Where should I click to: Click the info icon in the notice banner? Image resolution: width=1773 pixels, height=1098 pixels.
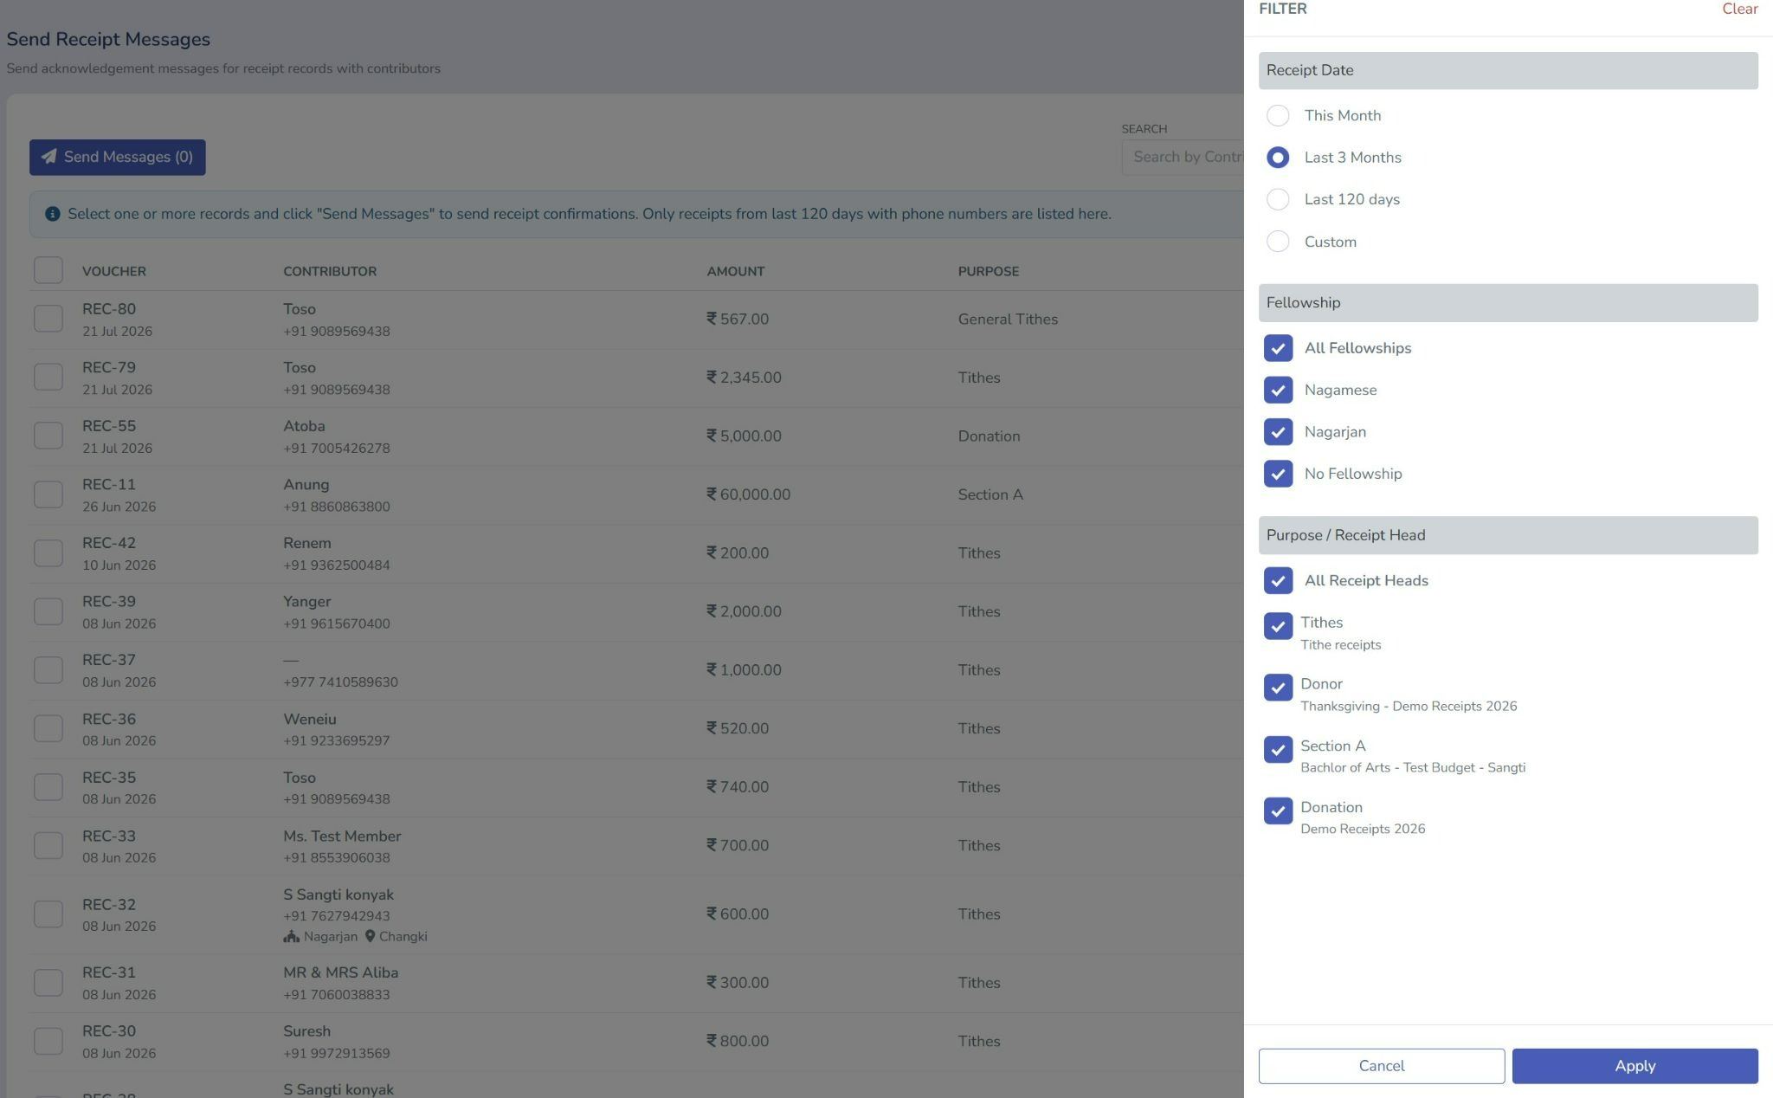[53, 214]
